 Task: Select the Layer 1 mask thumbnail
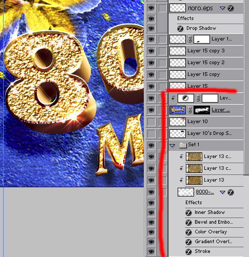tap(202, 39)
